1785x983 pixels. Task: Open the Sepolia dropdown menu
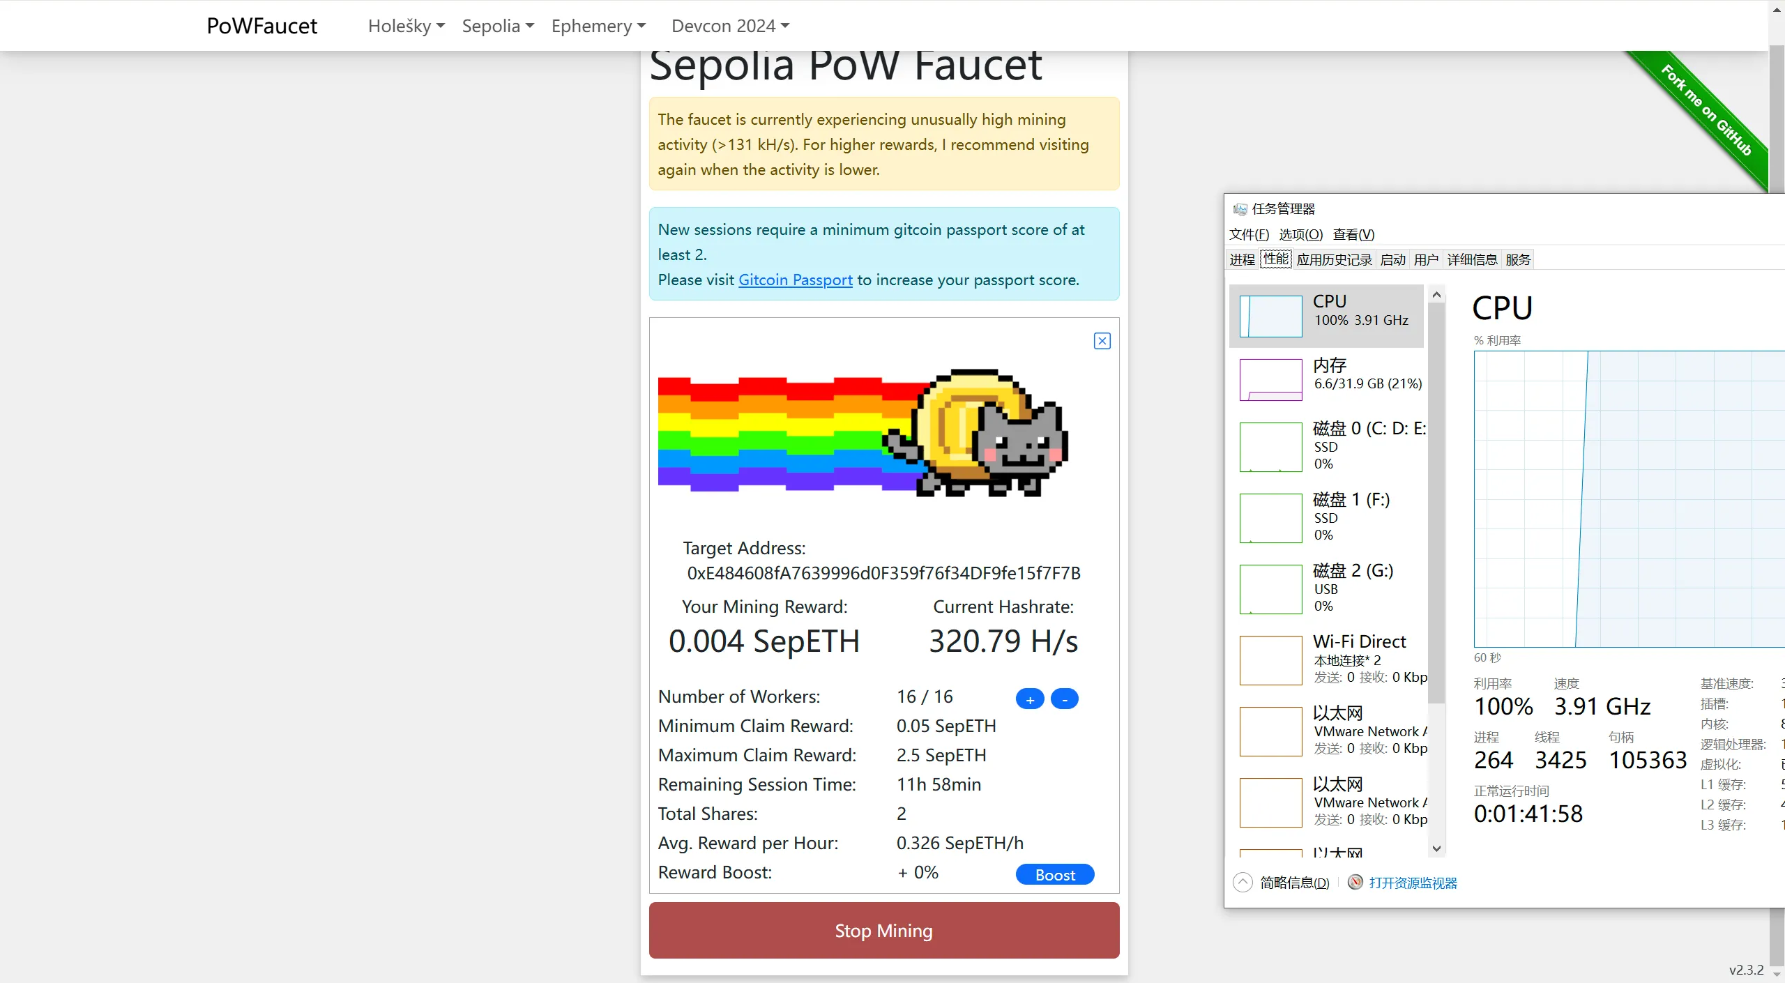(498, 26)
